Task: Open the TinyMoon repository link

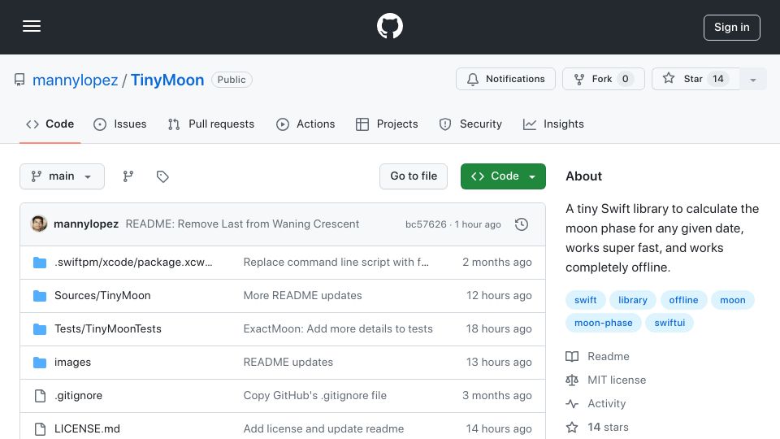Action: pos(167,80)
